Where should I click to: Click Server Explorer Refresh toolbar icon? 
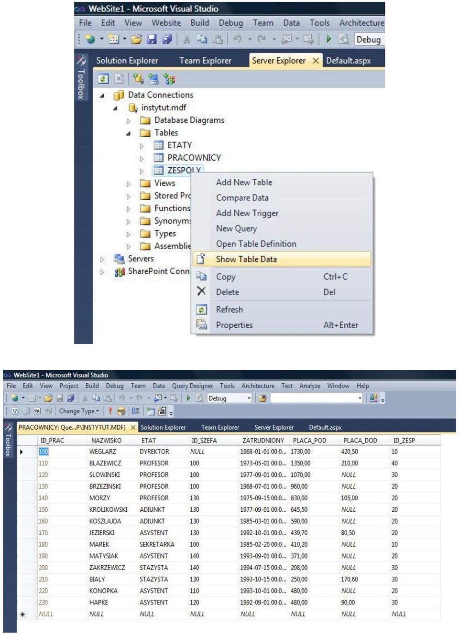tap(103, 79)
